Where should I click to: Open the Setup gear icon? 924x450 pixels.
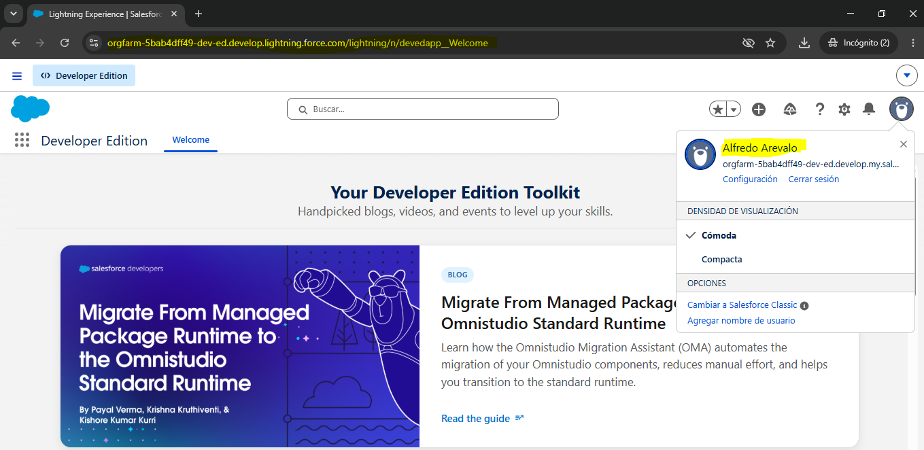(844, 109)
